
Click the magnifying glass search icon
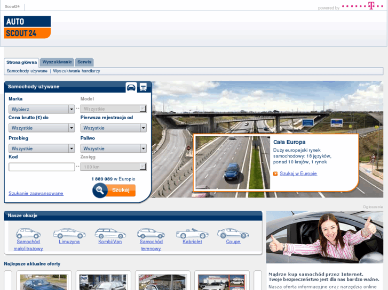[100, 190]
